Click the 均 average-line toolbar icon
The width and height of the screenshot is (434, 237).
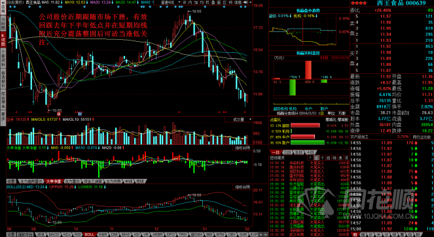click(x=202, y=3)
